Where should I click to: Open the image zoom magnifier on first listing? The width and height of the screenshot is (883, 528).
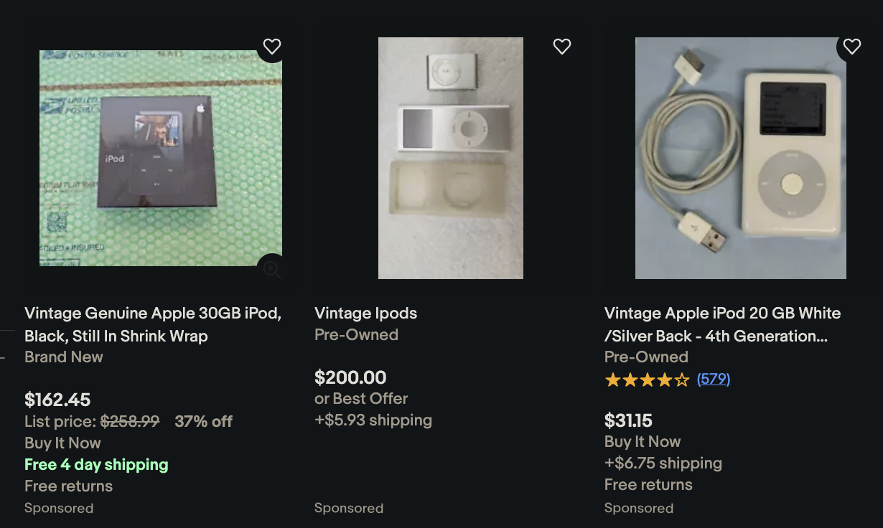coord(271,269)
